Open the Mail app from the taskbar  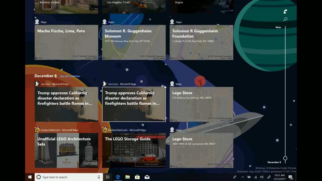[147, 177]
